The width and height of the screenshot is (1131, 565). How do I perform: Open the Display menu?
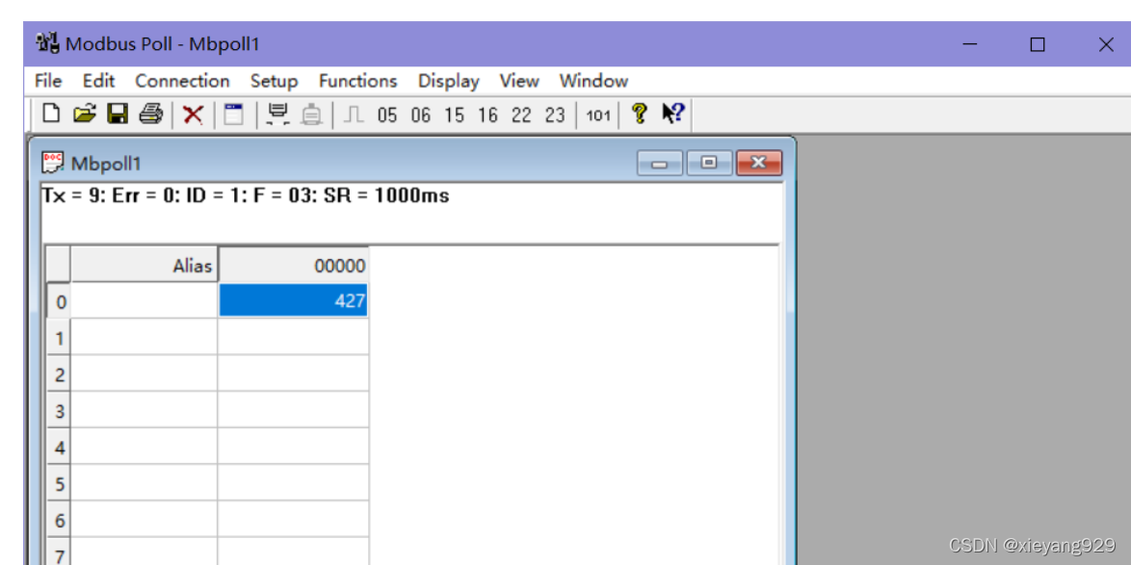tap(449, 81)
